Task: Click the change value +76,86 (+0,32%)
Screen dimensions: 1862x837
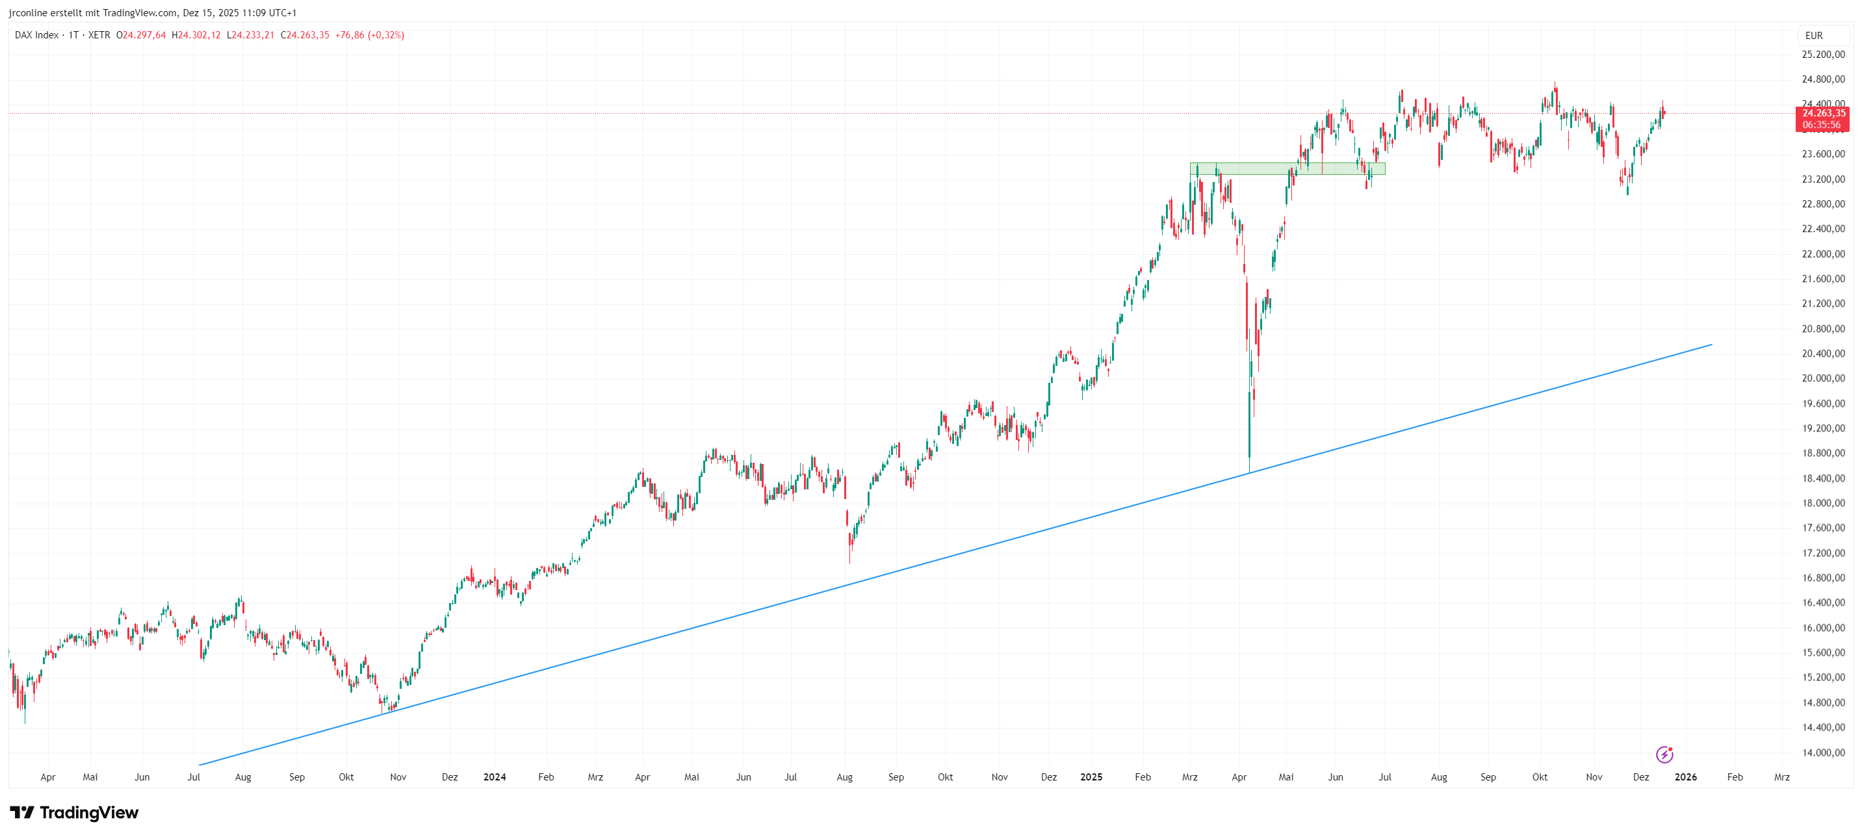Action: pos(369,34)
